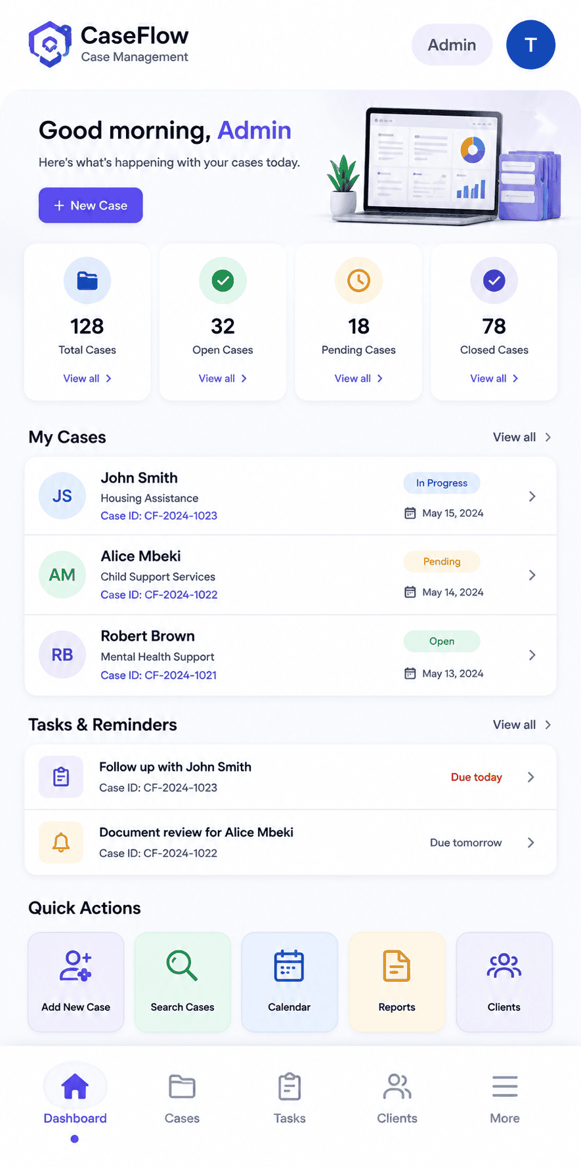Open the Search Cases quick action
Image resolution: width=581 pixels, height=1167 pixels.
pos(183,982)
